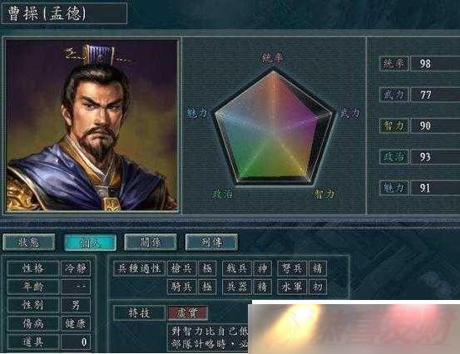Open the 状態 tab

[29, 242]
